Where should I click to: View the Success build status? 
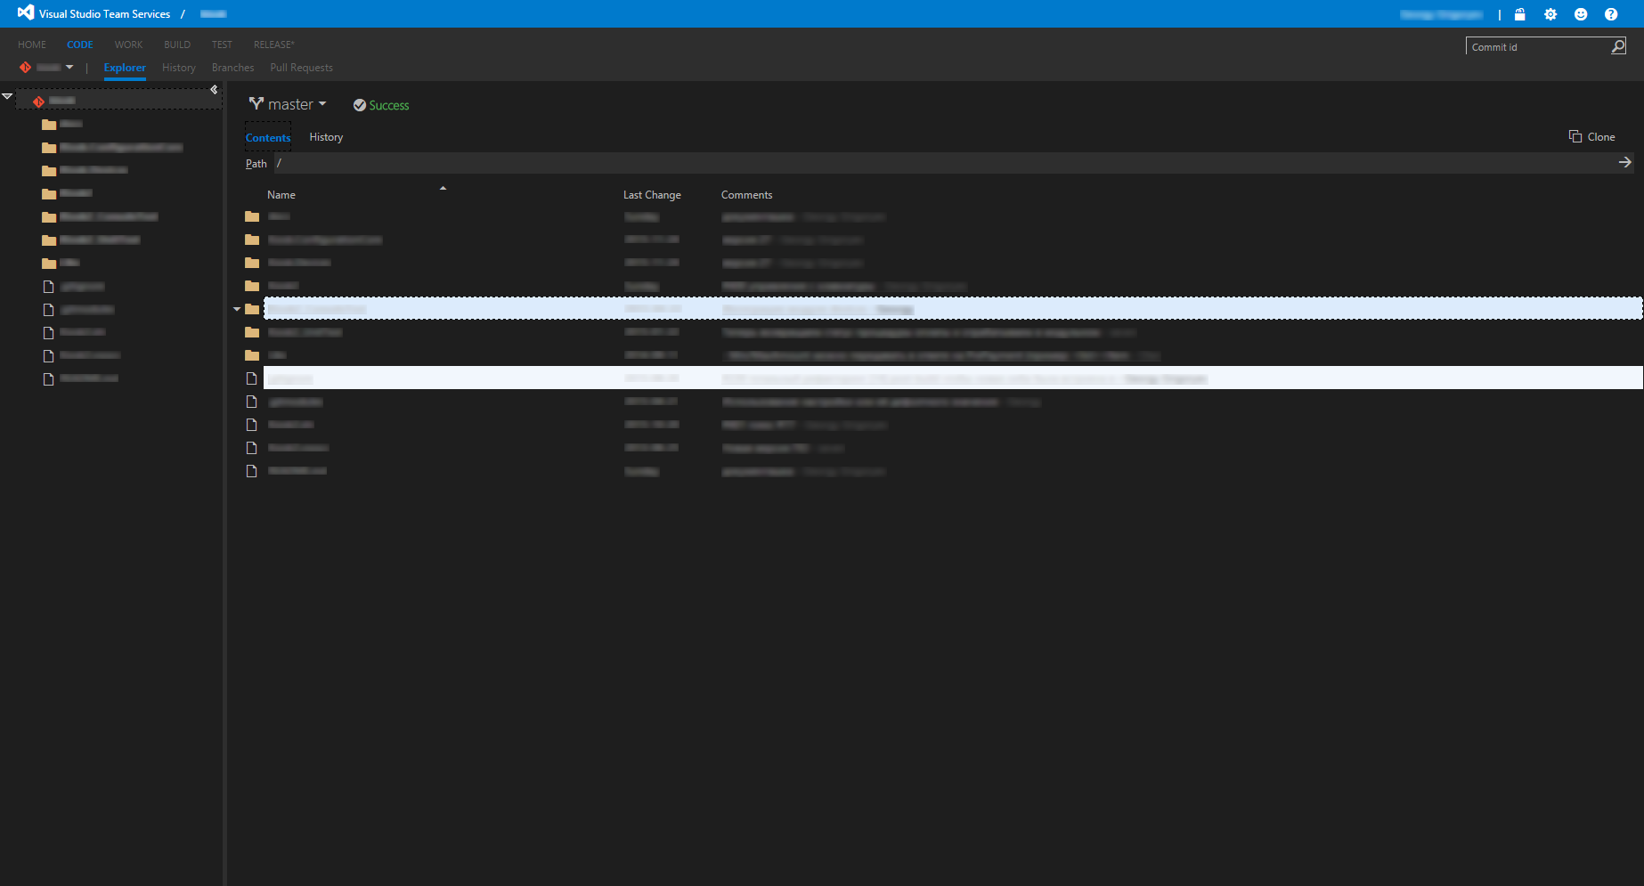[381, 105]
